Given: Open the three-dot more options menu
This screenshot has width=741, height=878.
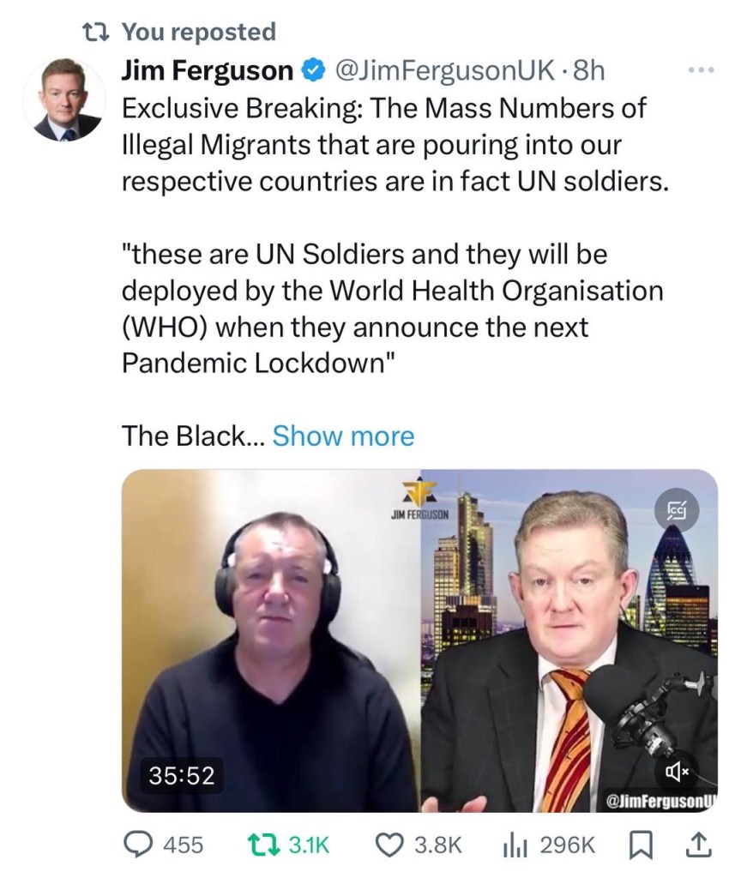Looking at the screenshot, I should tap(702, 70).
